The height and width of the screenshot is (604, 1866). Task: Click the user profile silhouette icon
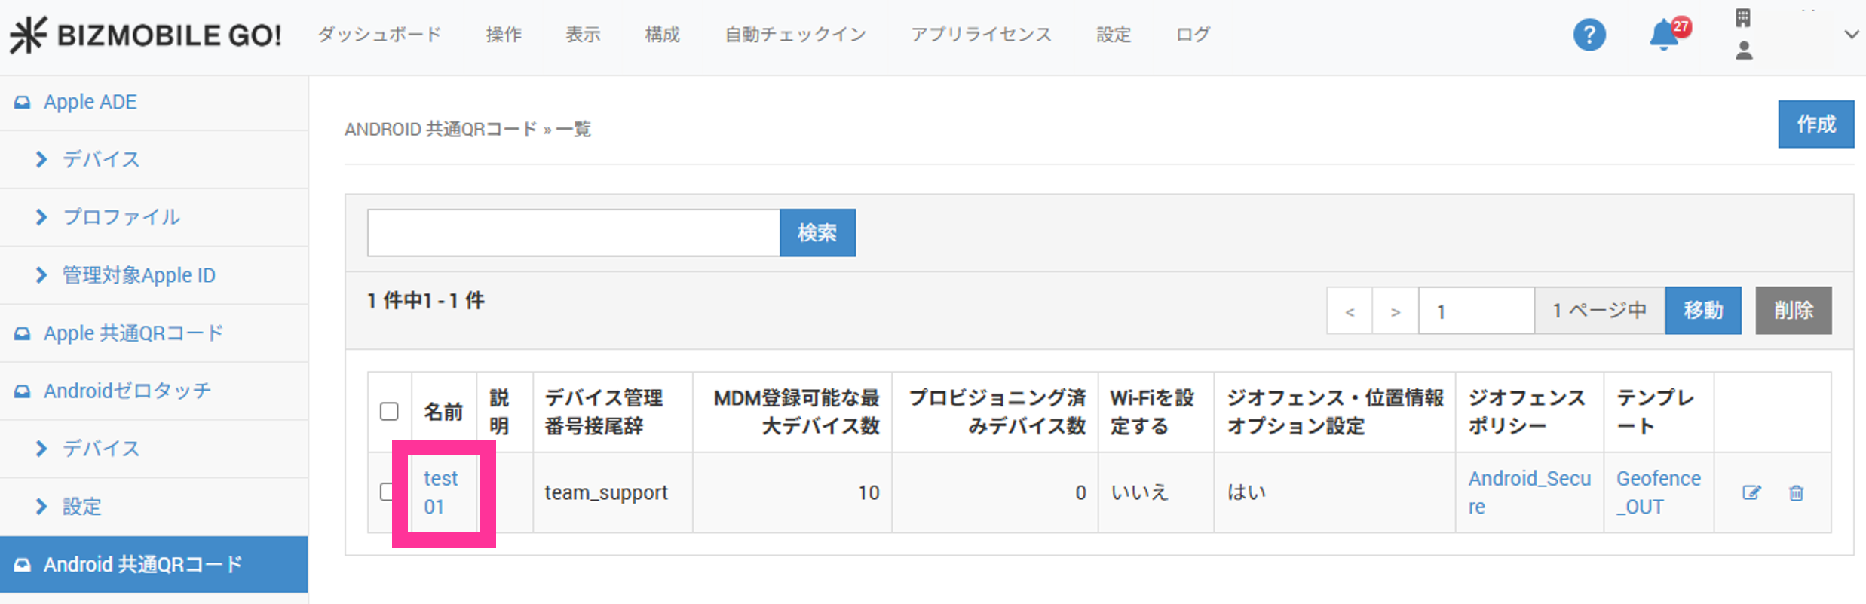1743,51
